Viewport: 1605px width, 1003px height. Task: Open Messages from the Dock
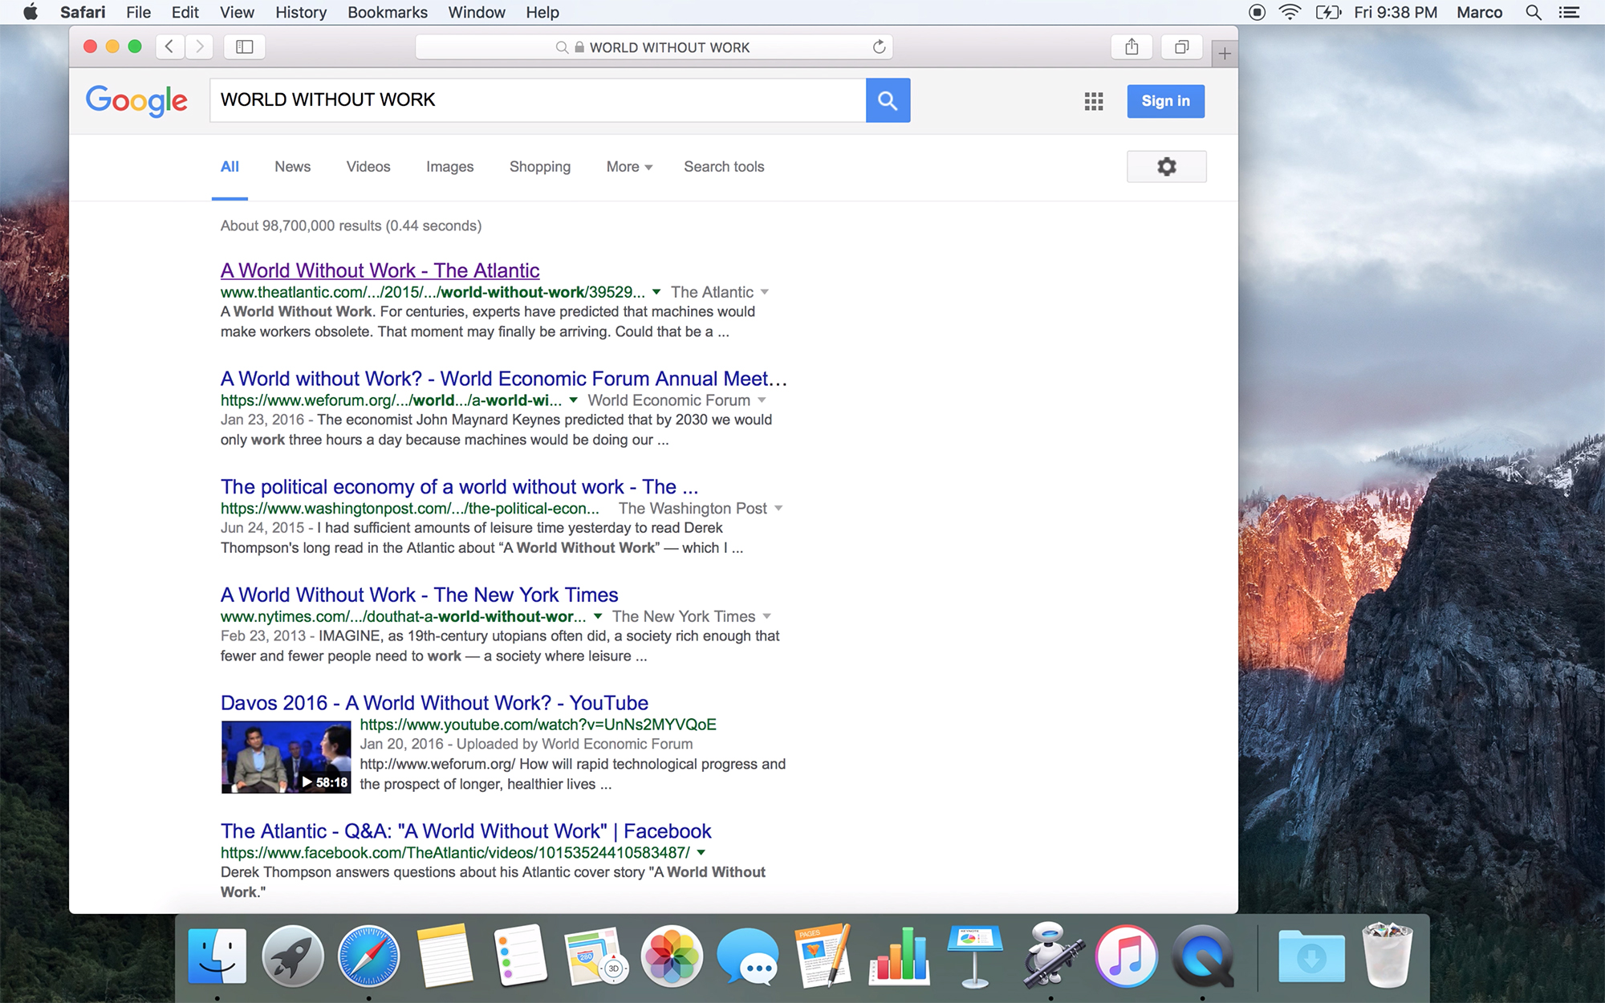click(747, 956)
